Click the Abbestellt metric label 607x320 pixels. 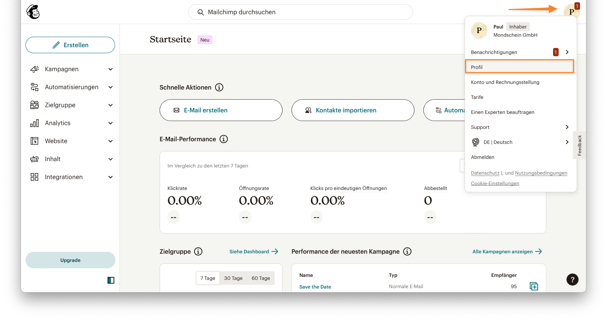tap(435, 188)
